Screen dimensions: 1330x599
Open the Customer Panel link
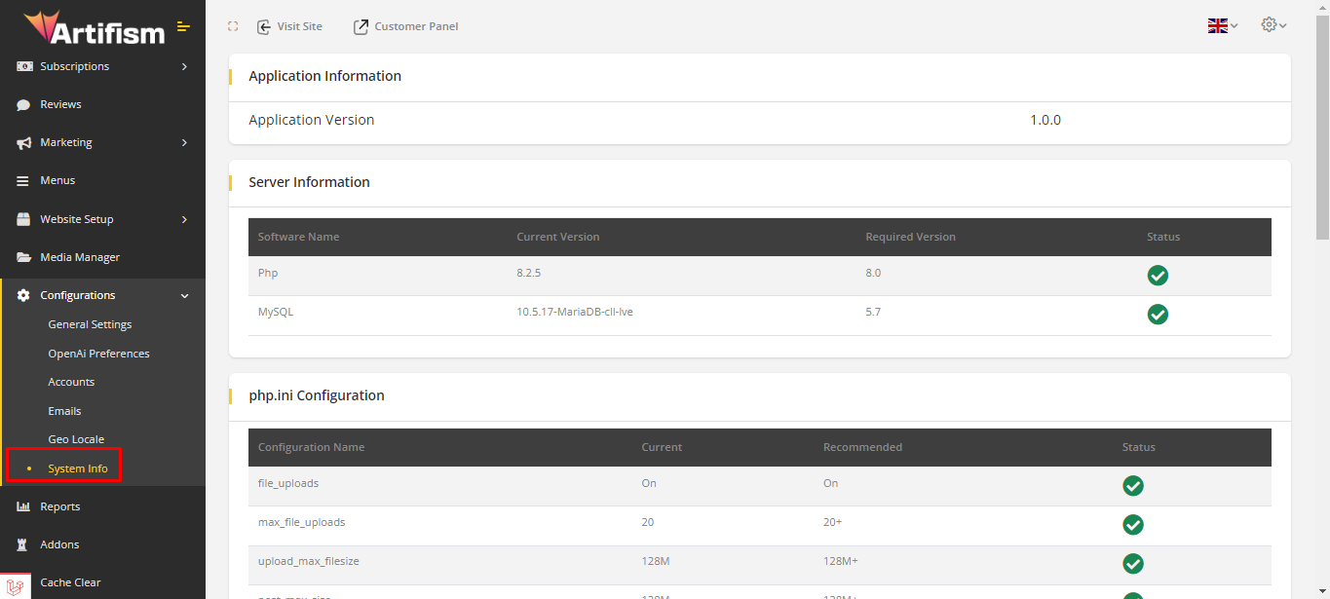(x=405, y=26)
